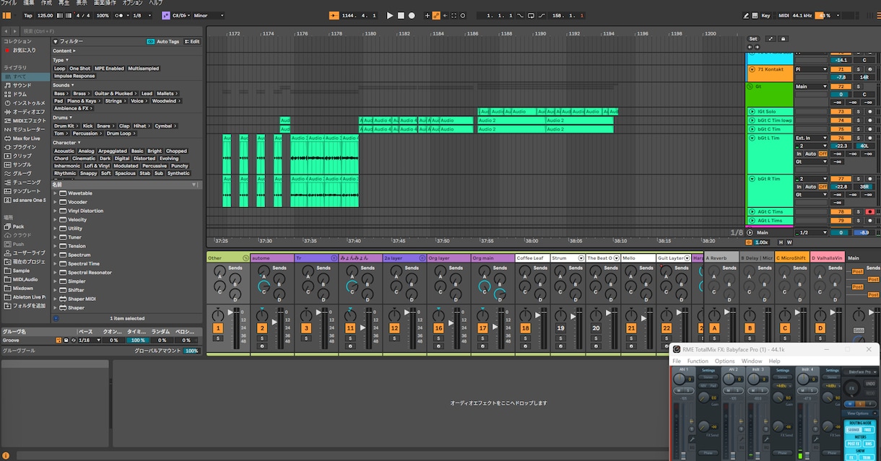Unfold the IGt Solo track
This screenshot has width=881, height=461.
click(752, 112)
